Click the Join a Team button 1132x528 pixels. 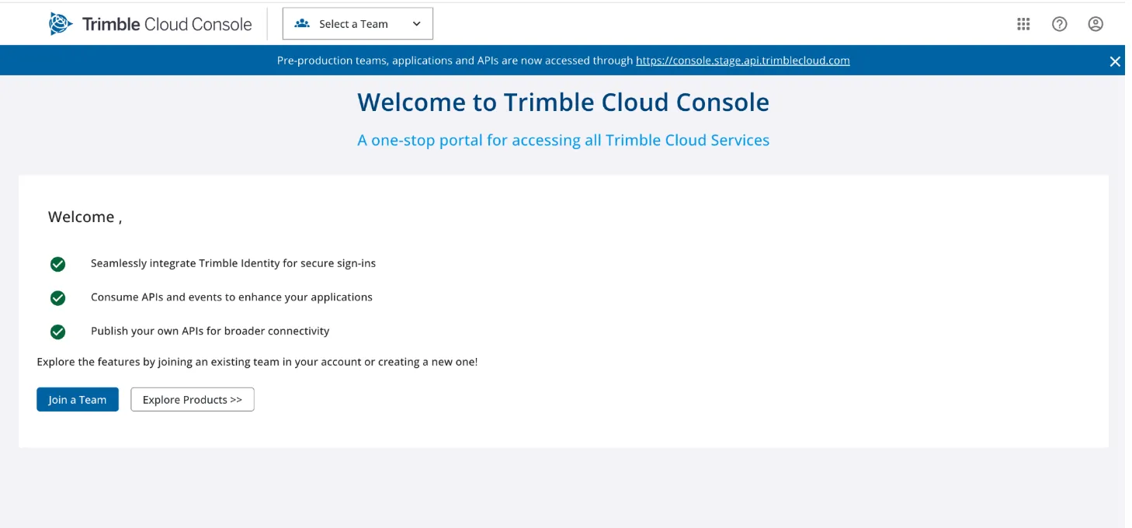pos(78,399)
